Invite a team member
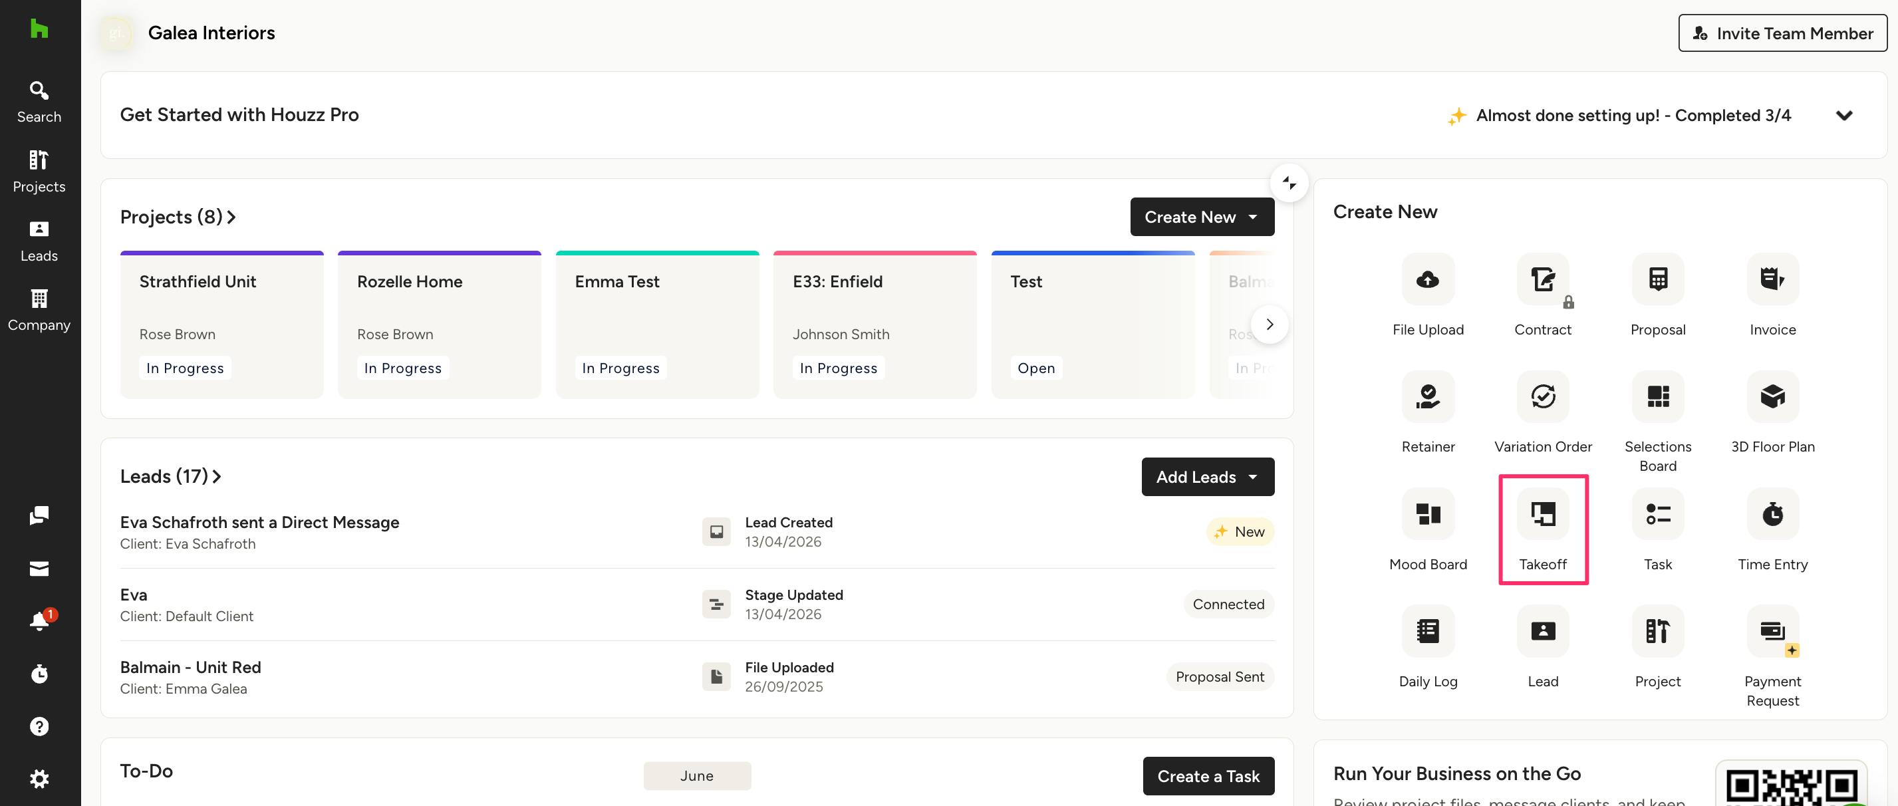 tap(1782, 33)
